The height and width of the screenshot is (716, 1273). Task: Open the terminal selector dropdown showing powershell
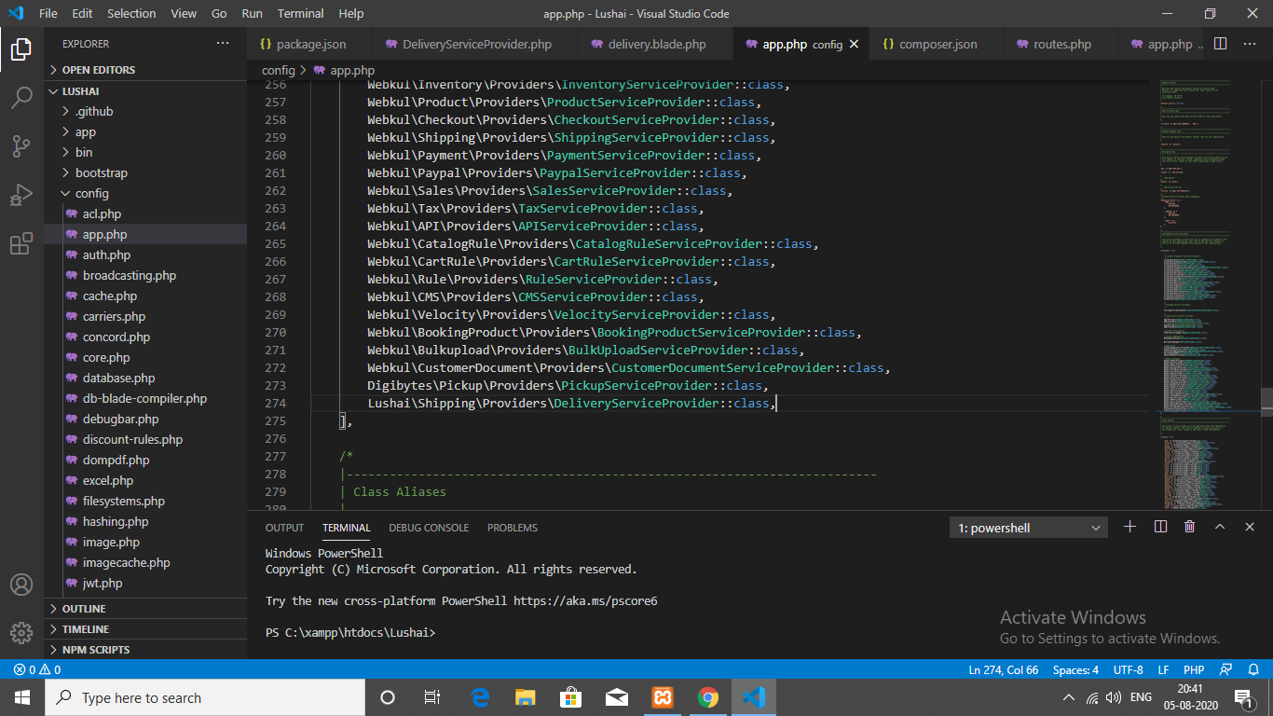(x=1030, y=528)
